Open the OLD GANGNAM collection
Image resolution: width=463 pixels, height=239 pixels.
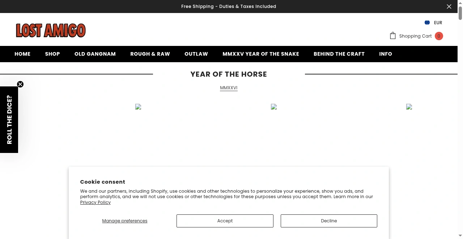95,54
